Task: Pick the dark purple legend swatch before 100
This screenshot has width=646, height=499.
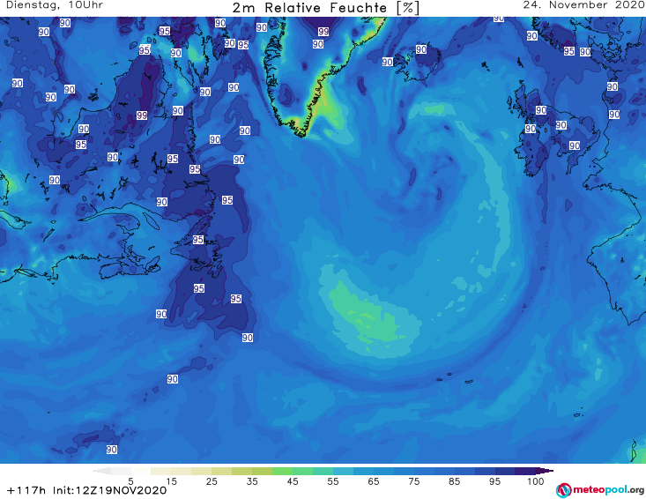Action: pyautogui.click(x=525, y=471)
